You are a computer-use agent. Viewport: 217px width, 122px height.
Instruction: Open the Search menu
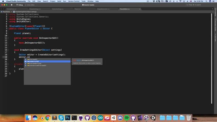(x=45, y=1)
